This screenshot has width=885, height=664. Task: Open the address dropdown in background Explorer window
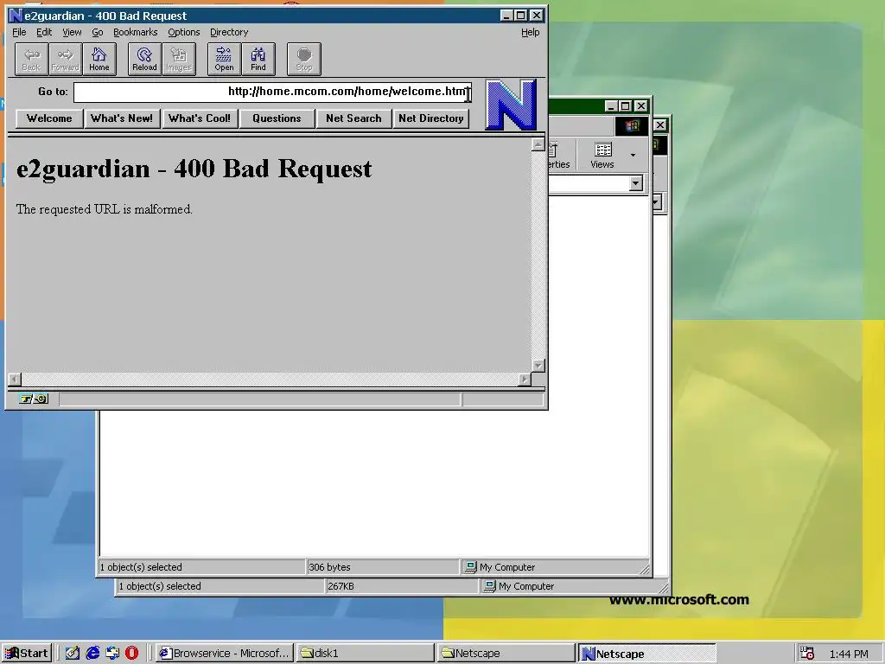[636, 183]
